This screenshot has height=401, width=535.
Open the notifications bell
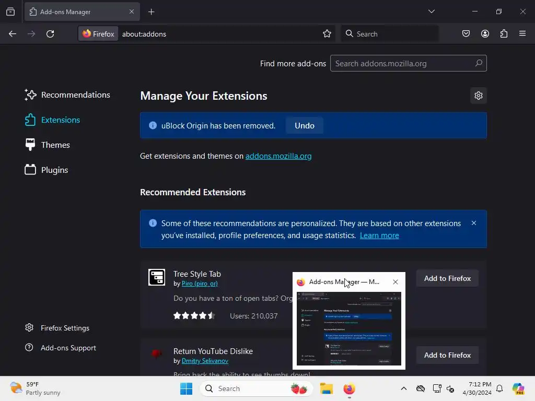pos(499,388)
